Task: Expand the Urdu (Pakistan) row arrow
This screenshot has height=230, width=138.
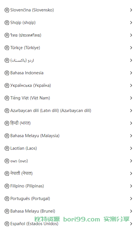Action: (x=131, y=60)
